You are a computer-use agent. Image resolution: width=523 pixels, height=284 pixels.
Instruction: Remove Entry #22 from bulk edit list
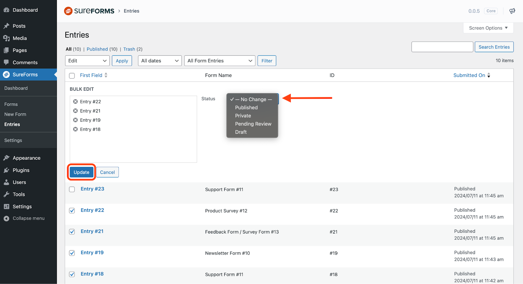pos(76,101)
